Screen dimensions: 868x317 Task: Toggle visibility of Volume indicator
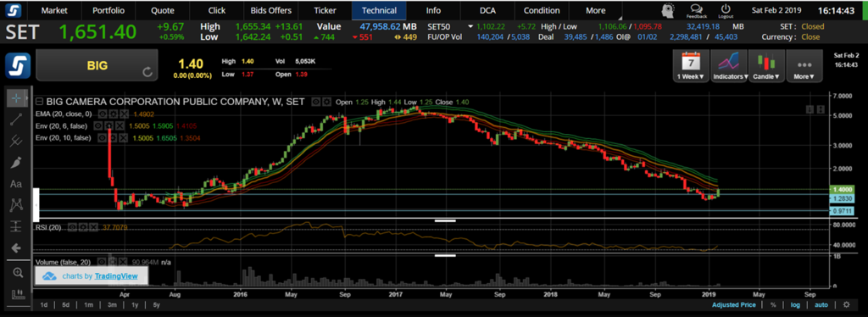click(x=102, y=261)
